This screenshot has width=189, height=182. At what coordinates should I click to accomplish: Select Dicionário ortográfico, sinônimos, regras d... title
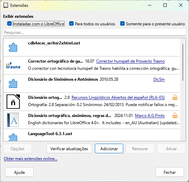70,116
